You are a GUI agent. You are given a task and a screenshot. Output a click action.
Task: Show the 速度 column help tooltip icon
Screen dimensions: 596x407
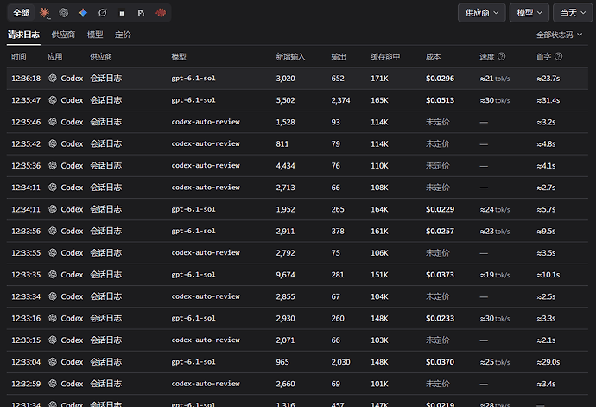coord(501,57)
